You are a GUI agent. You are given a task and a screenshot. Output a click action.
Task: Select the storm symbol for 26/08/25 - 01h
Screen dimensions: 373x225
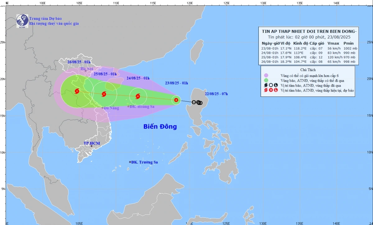(77, 91)
